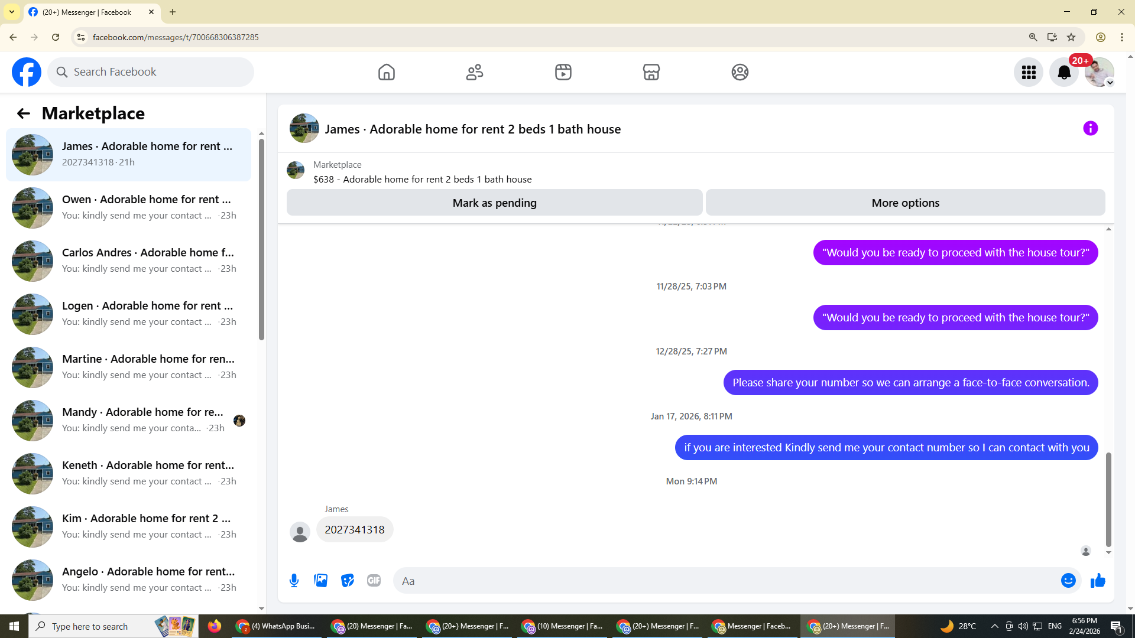Go to Facebook Home tab
This screenshot has width=1135, height=638.
click(386, 72)
